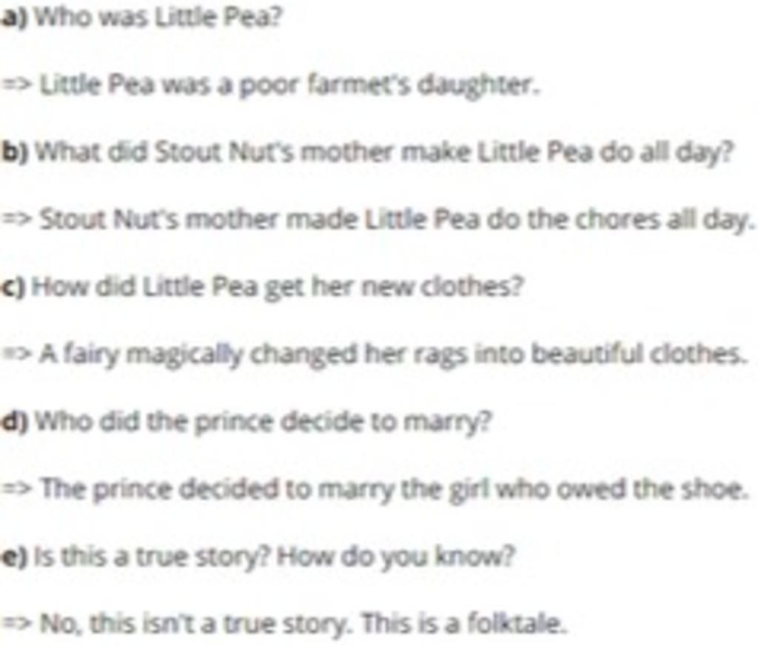The width and height of the screenshot is (758, 646).
Task: Click the bold label 'b)'
Action: (16, 153)
